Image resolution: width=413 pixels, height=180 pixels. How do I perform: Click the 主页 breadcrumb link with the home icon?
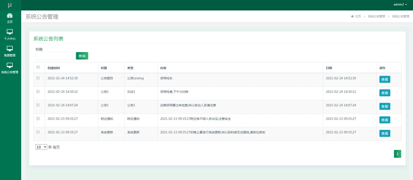pos(356,16)
